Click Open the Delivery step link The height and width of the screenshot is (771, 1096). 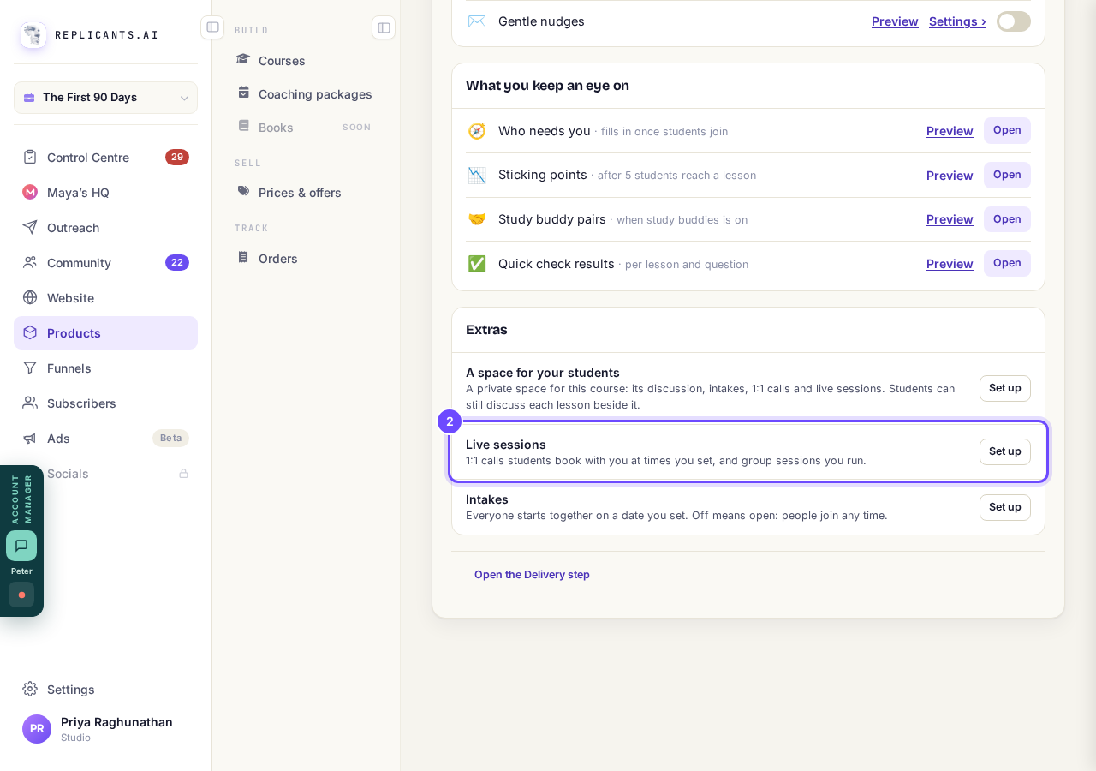pyautogui.click(x=532, y=575)
